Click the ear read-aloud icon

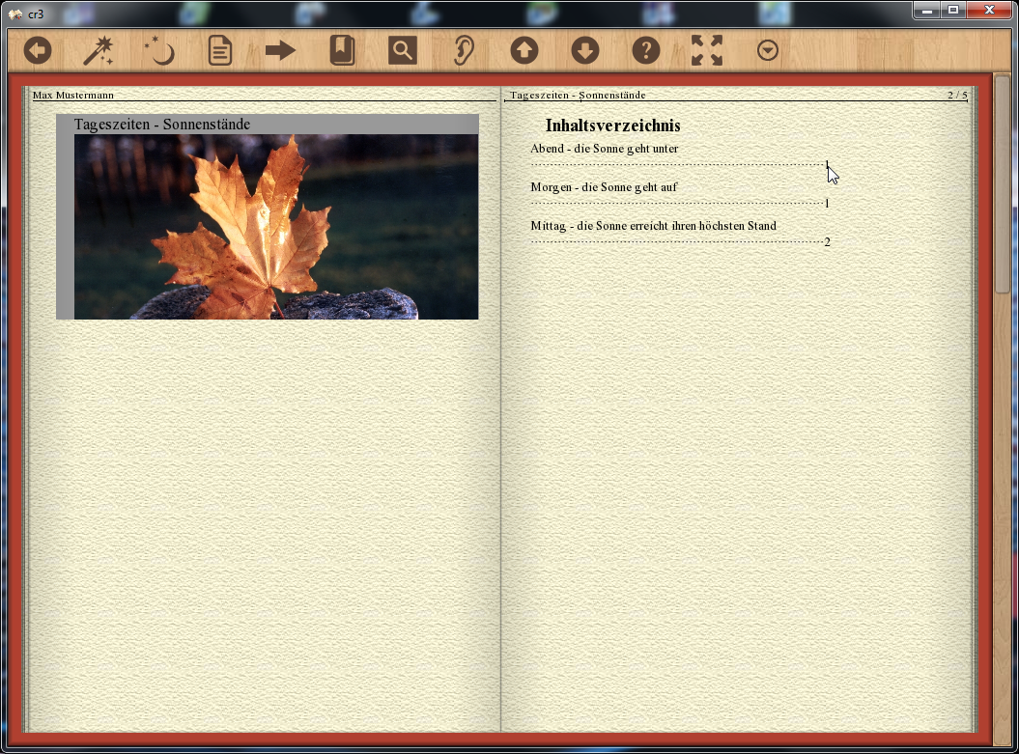(464, 50)
